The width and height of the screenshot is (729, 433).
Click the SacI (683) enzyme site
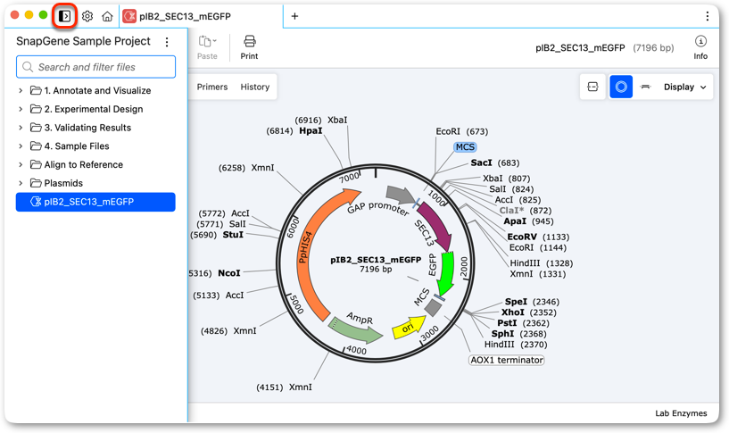494,162
